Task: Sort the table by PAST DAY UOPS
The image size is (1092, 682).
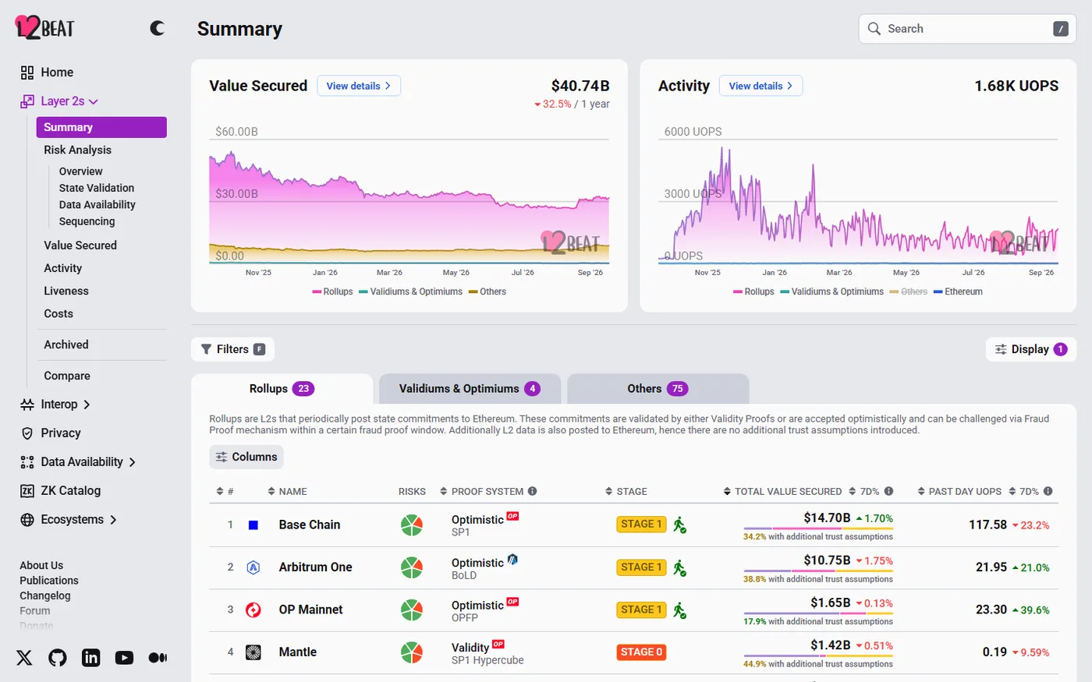Action: pyautogui.click(x=959, y=491)
